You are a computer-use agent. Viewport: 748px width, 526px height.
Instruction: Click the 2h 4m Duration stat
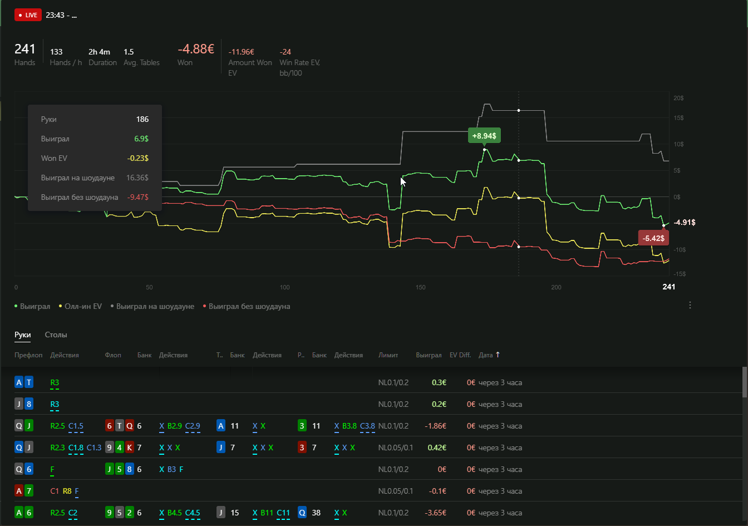tap(102, 57)
